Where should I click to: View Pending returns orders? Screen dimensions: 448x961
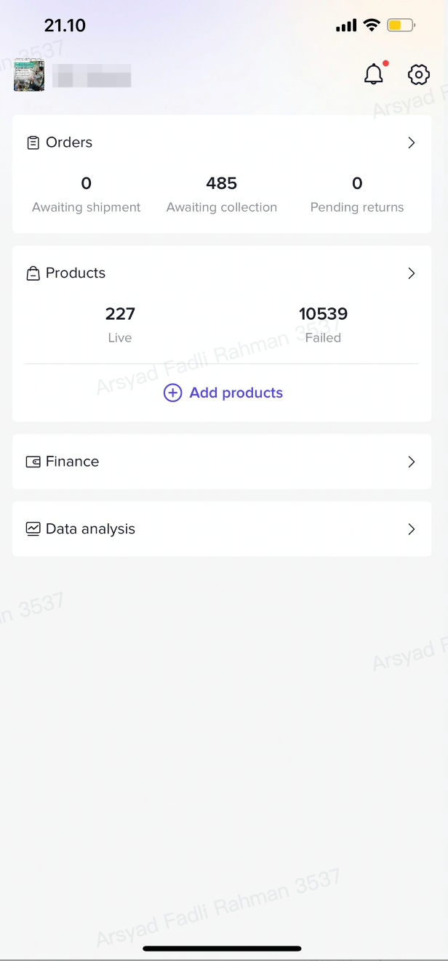click(357, 194)
